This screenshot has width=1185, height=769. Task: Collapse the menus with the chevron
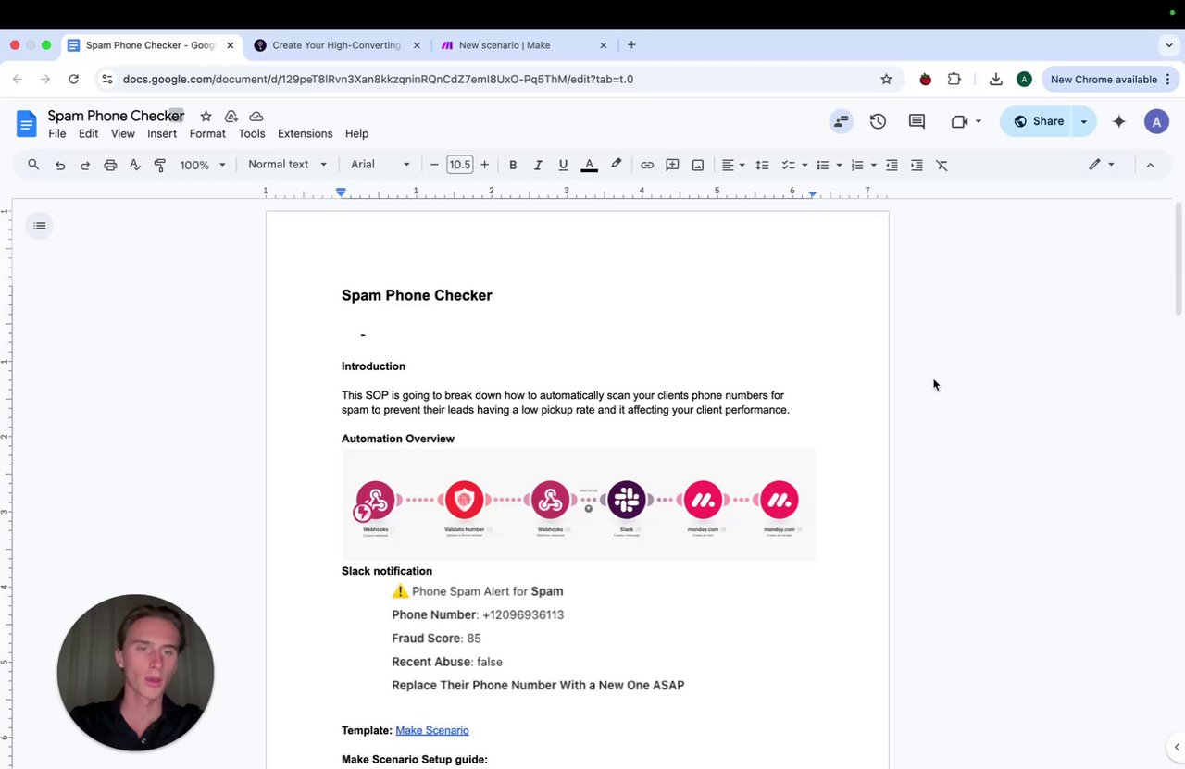(1151, 165)
